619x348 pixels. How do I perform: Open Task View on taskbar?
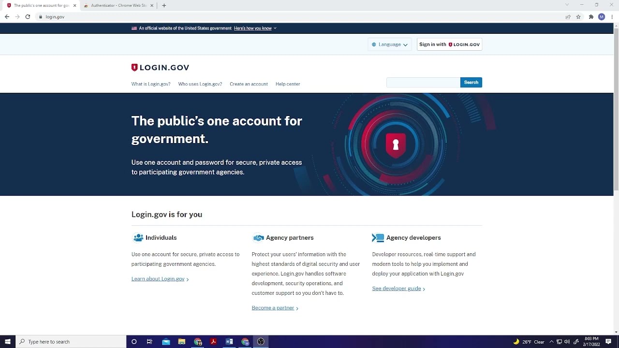pos(149,342)
